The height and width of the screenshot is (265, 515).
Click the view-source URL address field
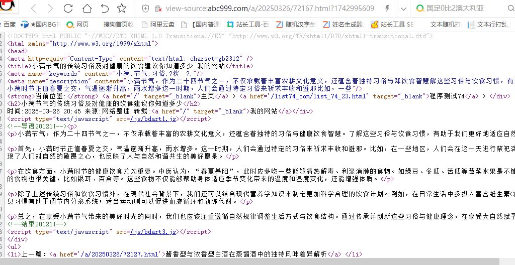pos(270,9)
